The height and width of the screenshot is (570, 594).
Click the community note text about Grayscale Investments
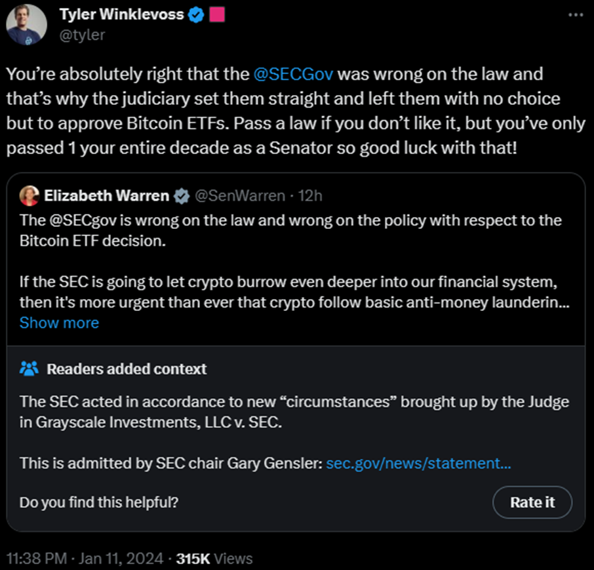(x=294, y=412)
